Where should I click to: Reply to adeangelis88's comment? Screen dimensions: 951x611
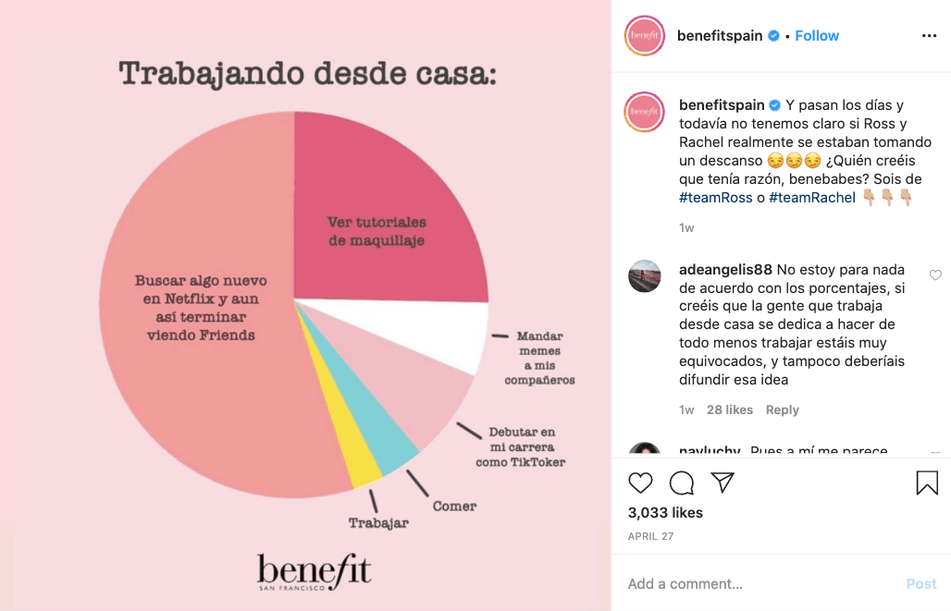783,409
